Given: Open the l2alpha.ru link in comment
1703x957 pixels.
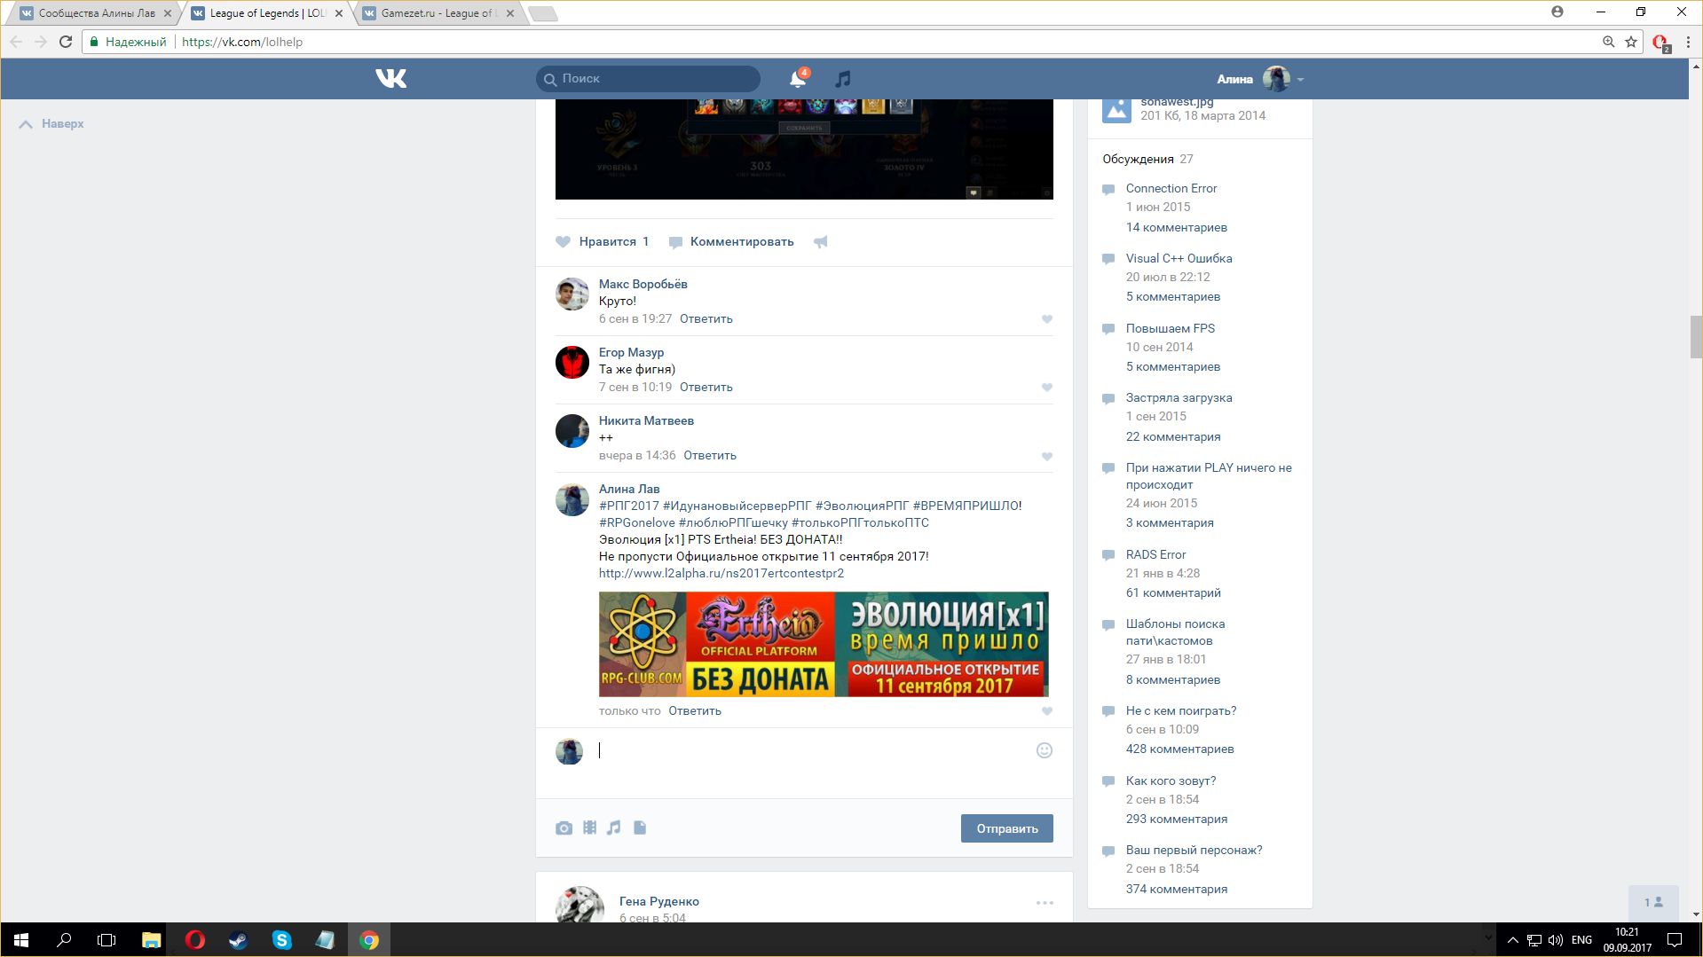Looking at the screenshot, I should pyautogui.click(x=721, y=574).
